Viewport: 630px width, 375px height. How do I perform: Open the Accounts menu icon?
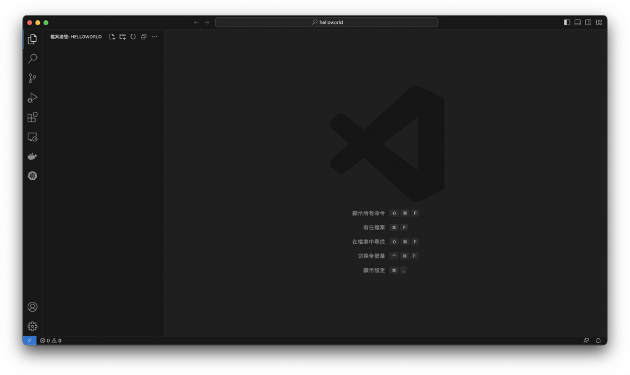pyautogui.click(x=33, y=307)
